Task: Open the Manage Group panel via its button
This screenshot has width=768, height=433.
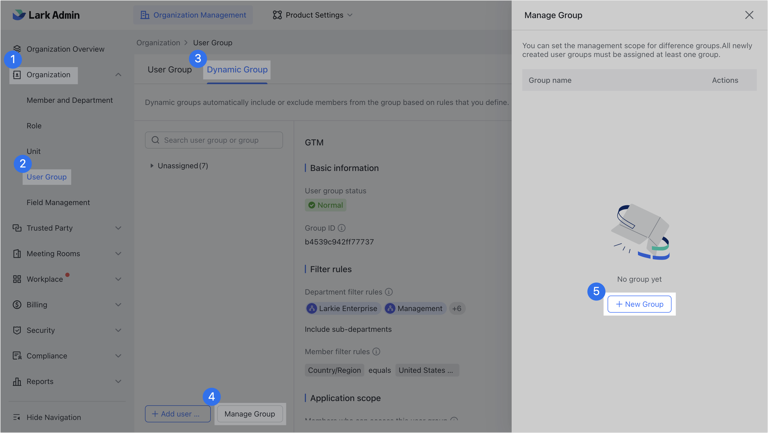Action: [x=249, y=414]
